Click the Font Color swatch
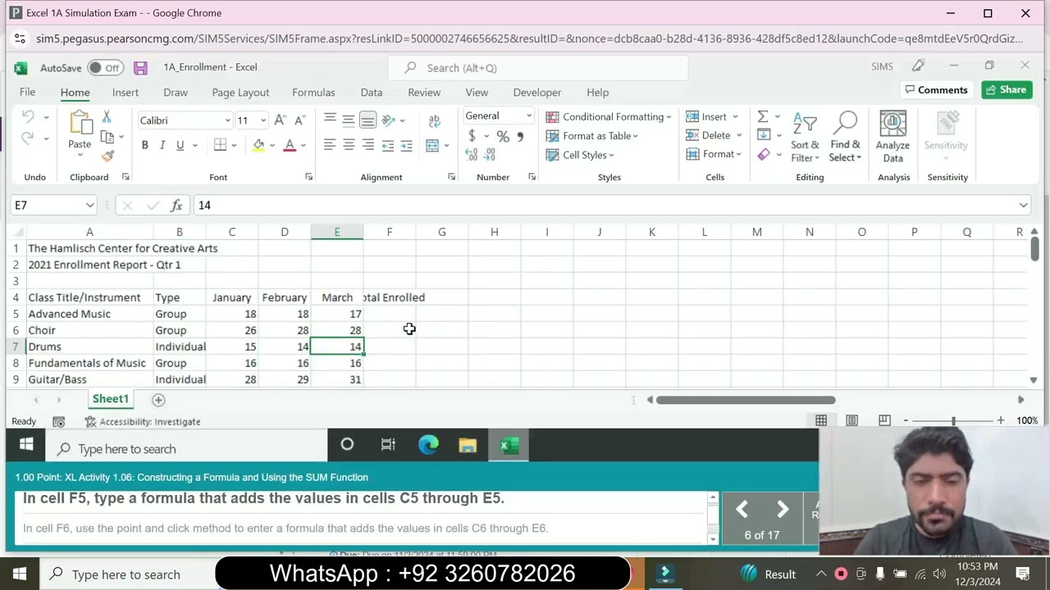This screenshot has width=1050, height=590. 289,145
